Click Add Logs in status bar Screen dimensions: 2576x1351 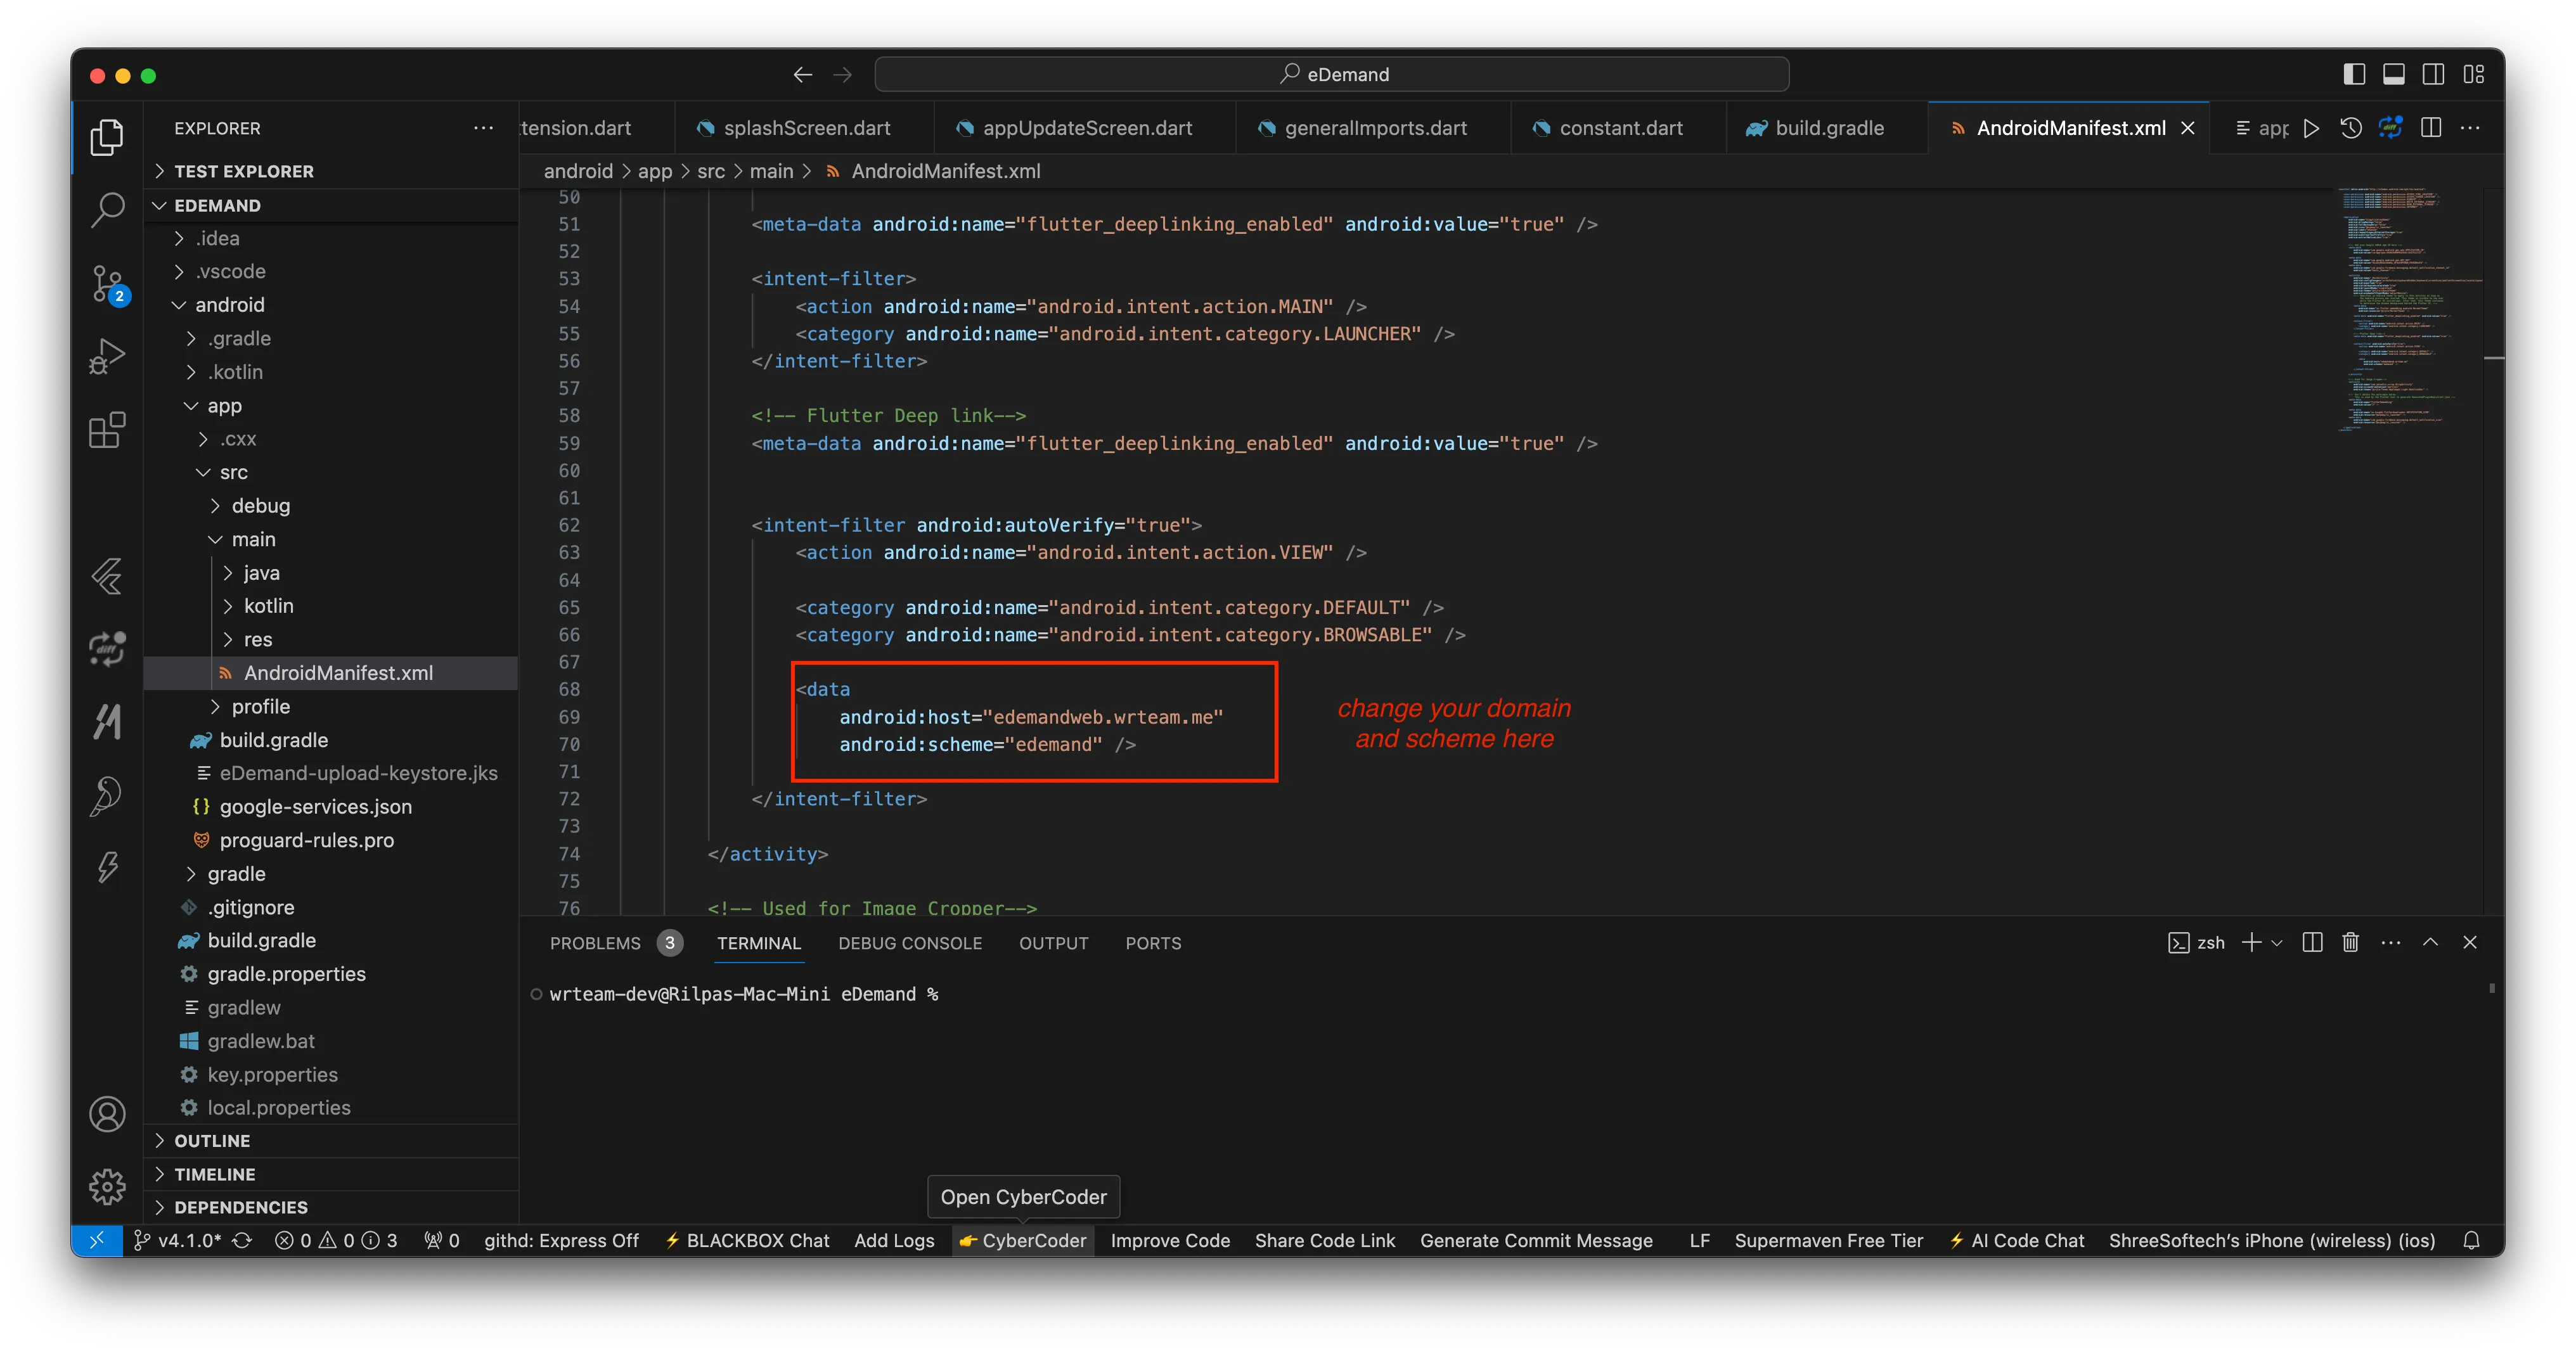coord(894,1240)
